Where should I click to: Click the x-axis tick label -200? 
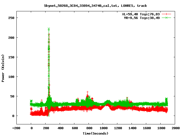point(16,128)
